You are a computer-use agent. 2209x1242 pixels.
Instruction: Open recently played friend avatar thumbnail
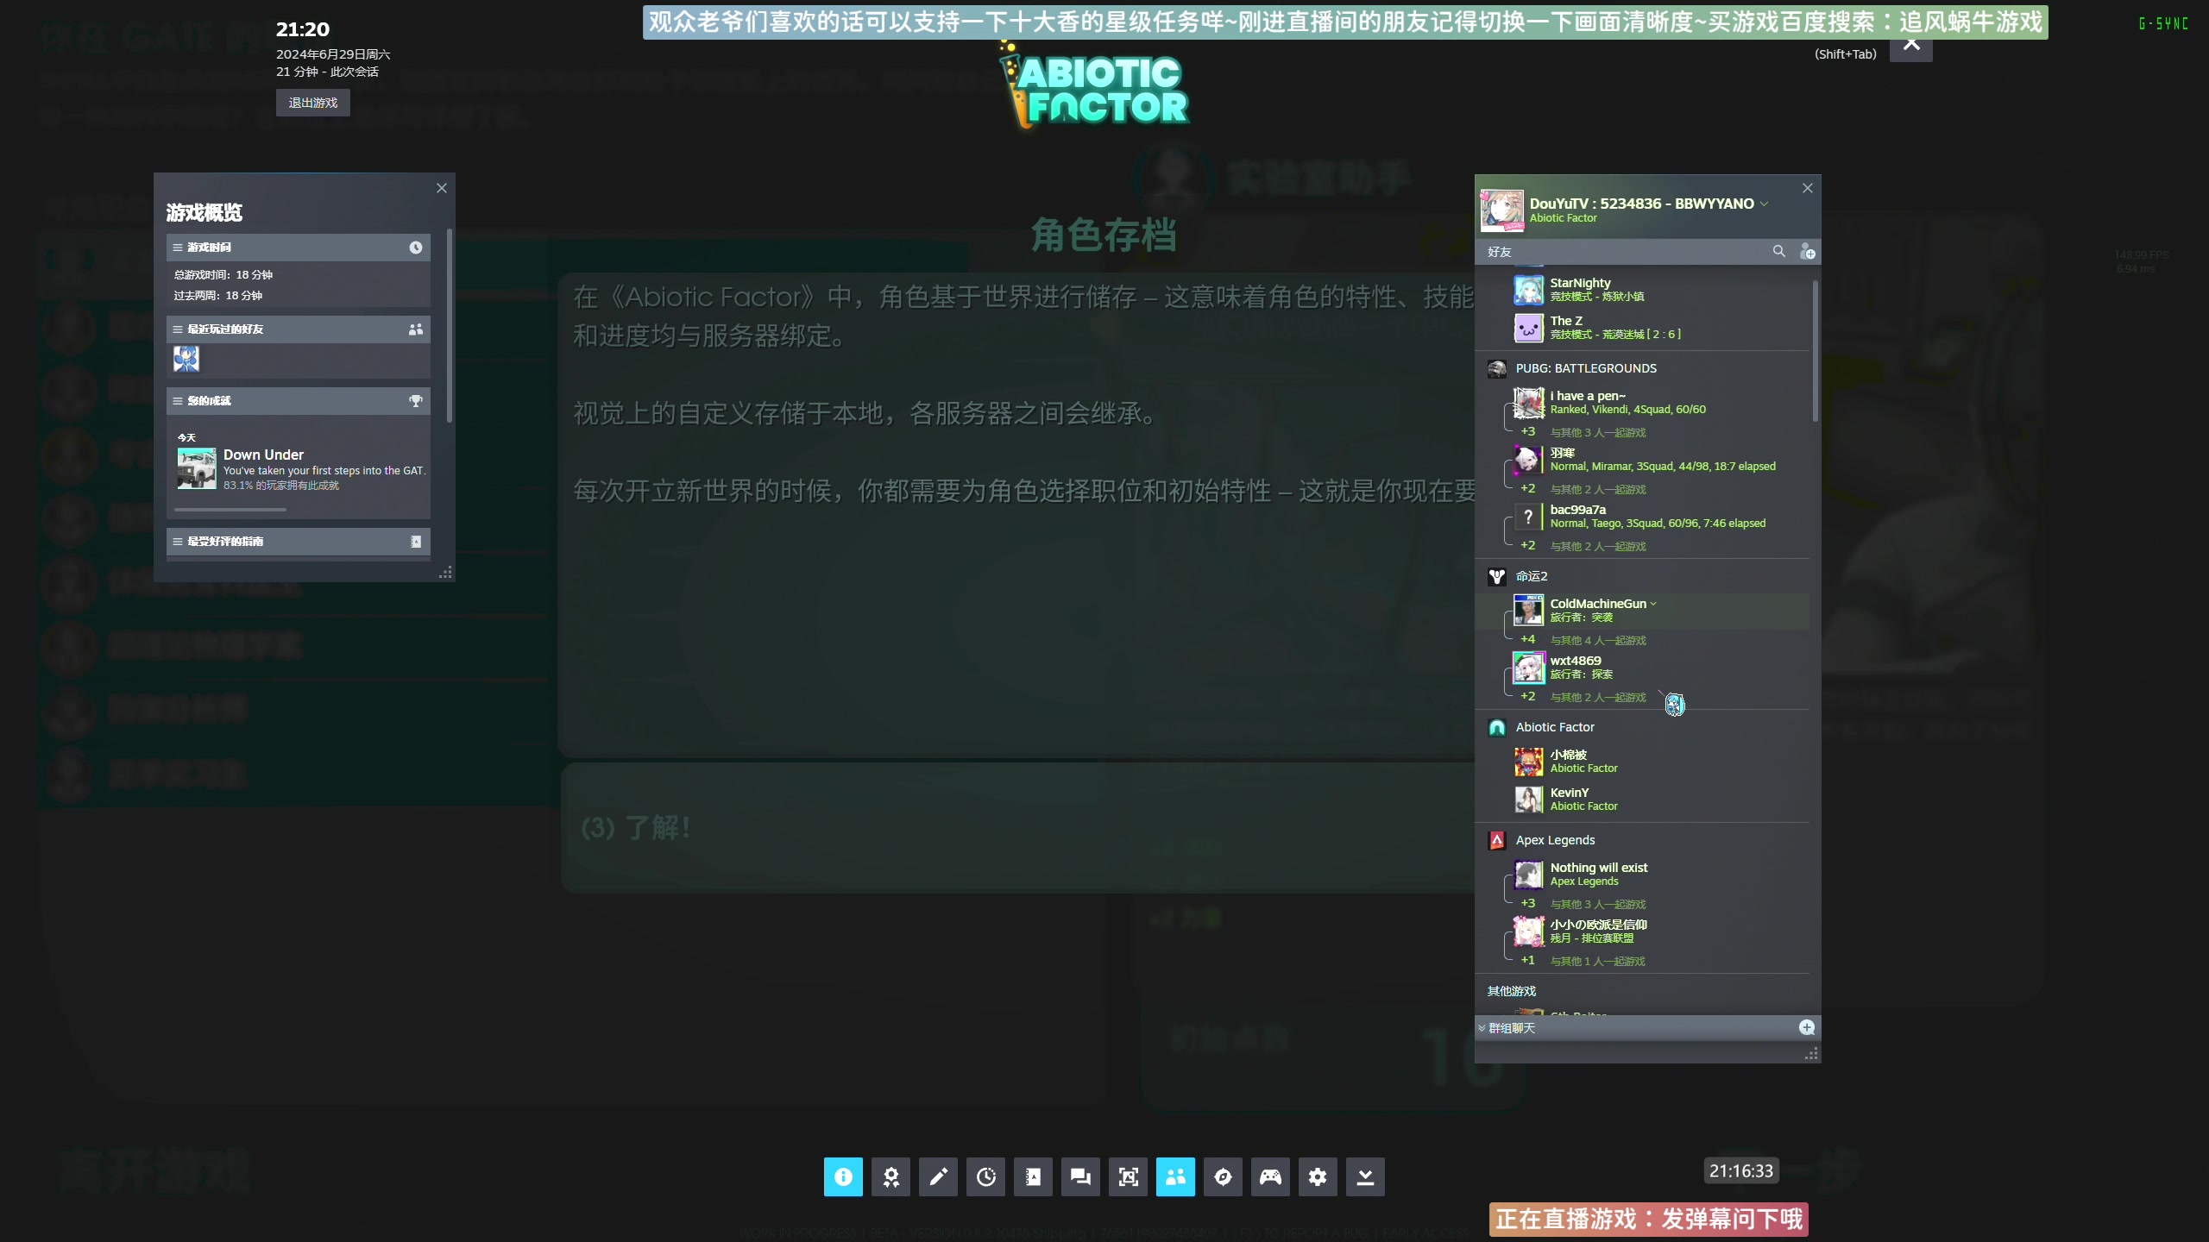tap(186, 359)
